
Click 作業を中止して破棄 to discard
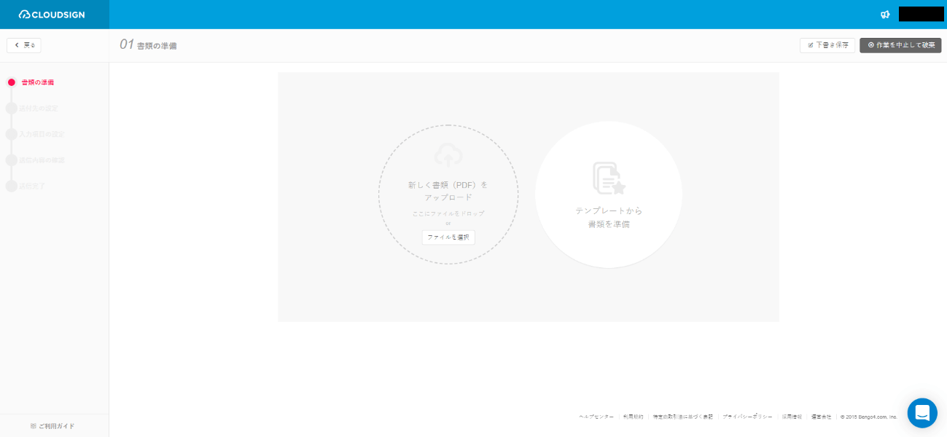[900, 44]
